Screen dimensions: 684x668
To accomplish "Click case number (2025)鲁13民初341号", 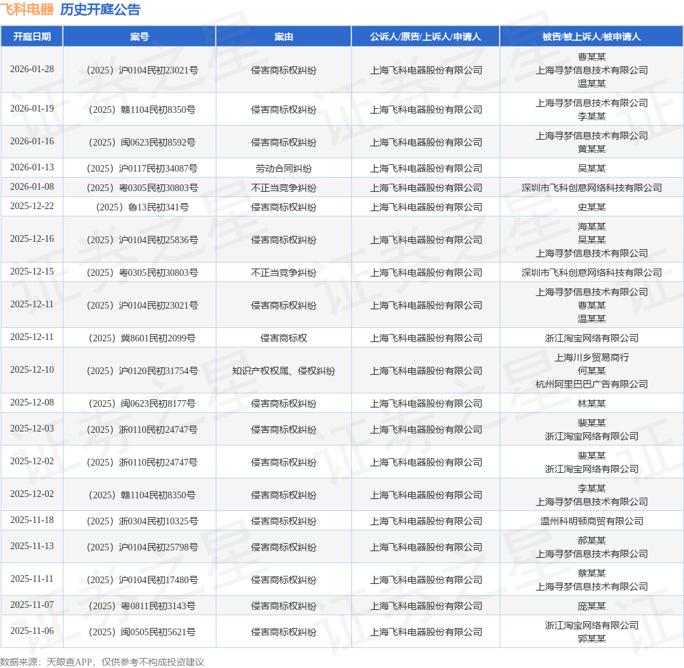I will 142,207.
